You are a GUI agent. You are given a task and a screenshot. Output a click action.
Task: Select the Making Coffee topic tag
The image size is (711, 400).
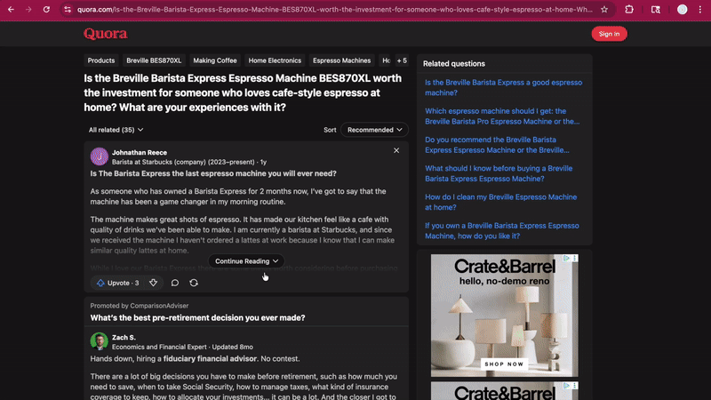[x=215, y=60]
